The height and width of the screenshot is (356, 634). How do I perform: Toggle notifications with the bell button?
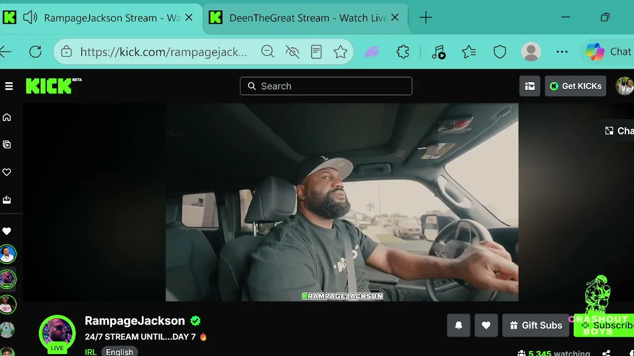[x=459, y=325]
